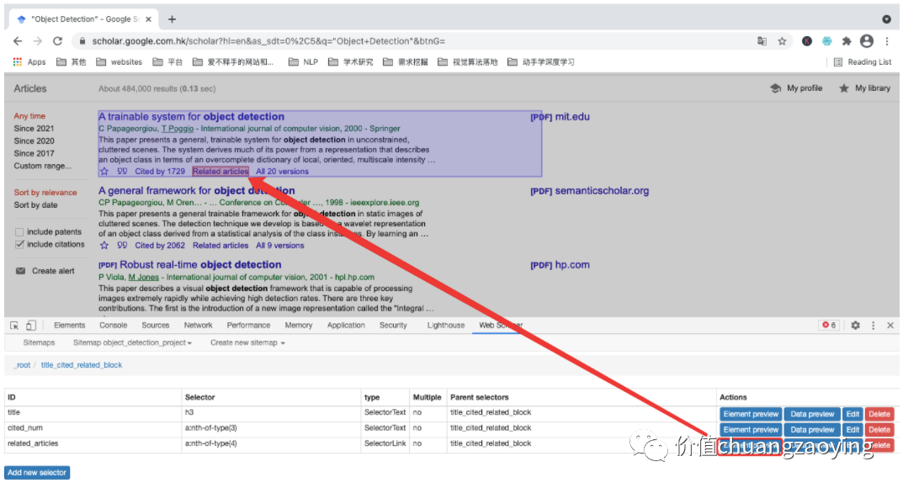Open the Sitemaps menu in Web Scraper

pos(40,343)
